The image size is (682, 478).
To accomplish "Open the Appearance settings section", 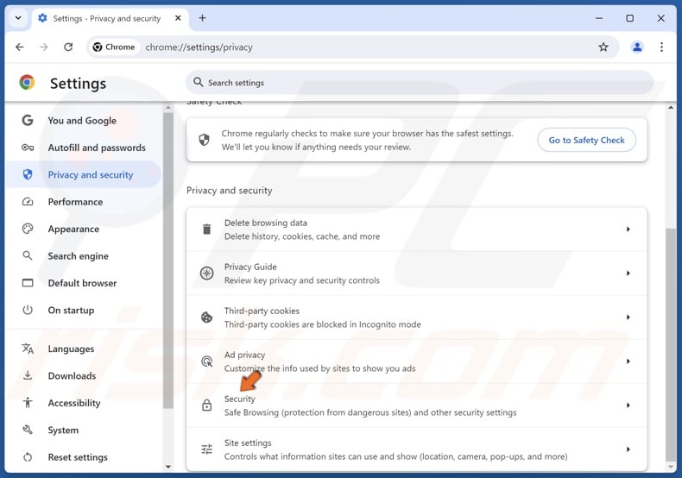I will [73, 230].
